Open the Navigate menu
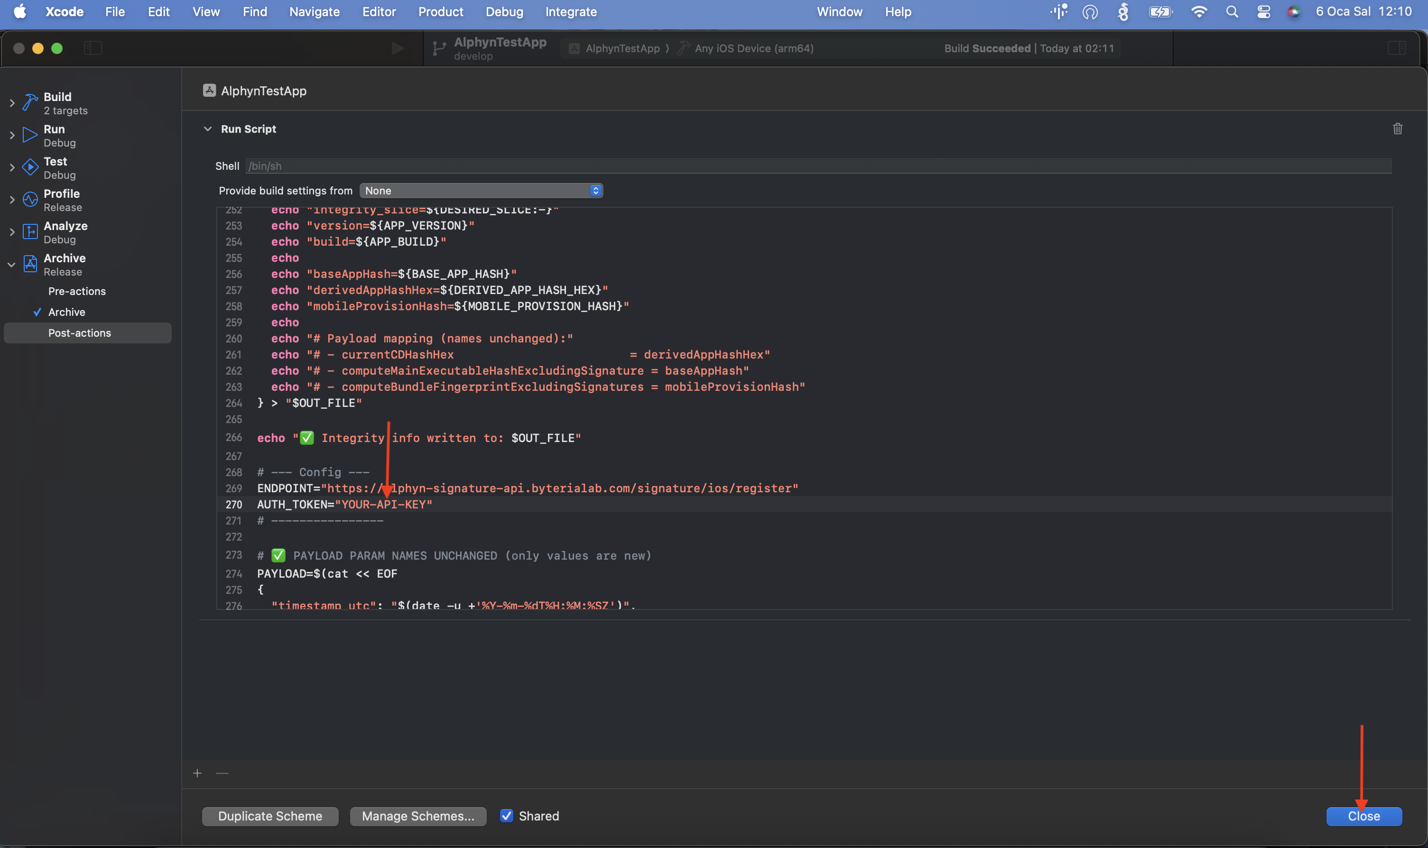1428x848 pixels. [314, 11]
